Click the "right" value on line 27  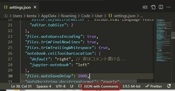tap(63, 59)
